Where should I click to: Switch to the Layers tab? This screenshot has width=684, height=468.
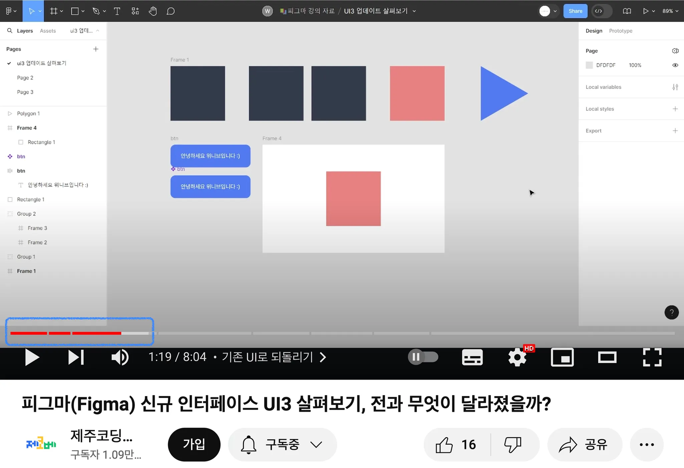[25, 31]
